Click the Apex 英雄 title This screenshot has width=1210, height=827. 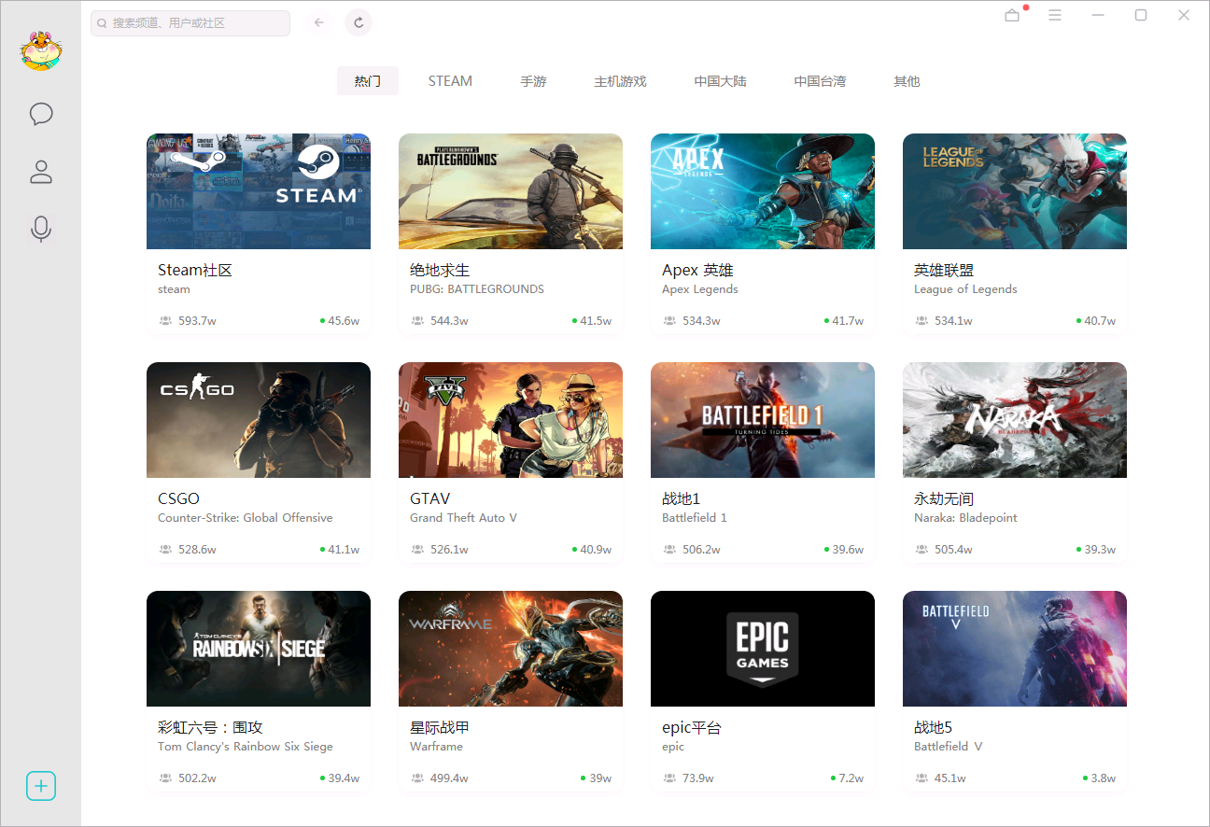point(697,270)
